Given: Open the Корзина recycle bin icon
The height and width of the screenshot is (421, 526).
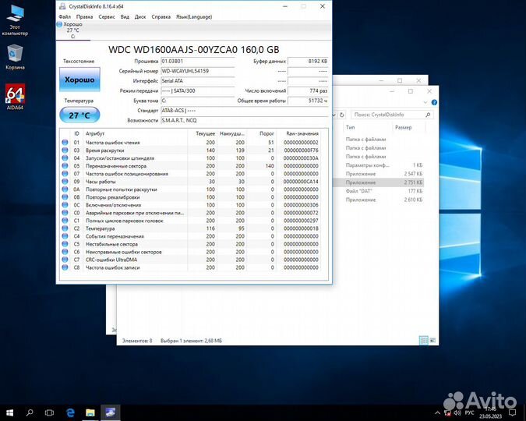Looking at the screenshot, I should (x=15, y=57).
